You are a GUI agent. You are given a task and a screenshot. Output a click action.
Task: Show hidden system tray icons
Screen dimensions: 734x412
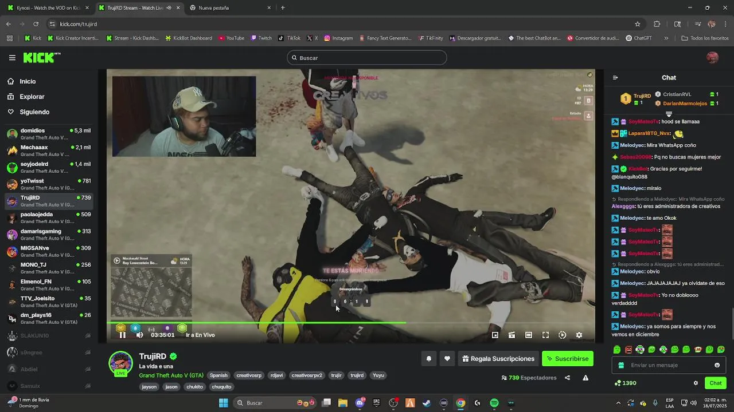point(618,403)
